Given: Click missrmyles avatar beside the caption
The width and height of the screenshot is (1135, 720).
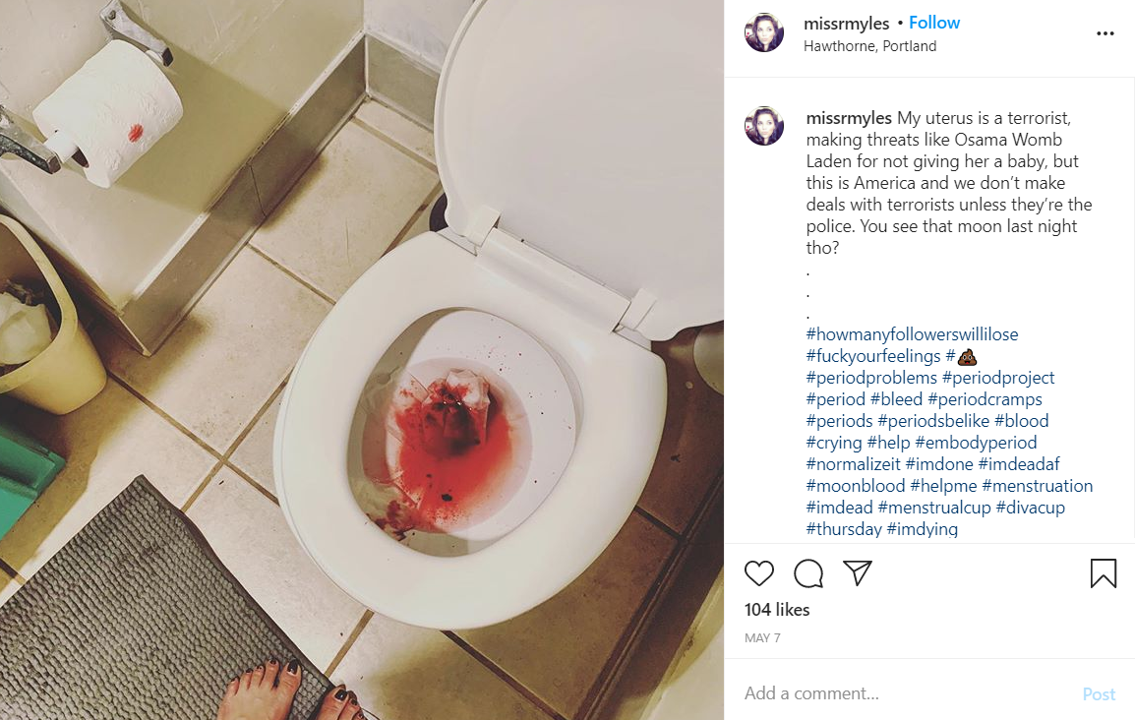Looking at the screenshot, I should coord(764,126).
